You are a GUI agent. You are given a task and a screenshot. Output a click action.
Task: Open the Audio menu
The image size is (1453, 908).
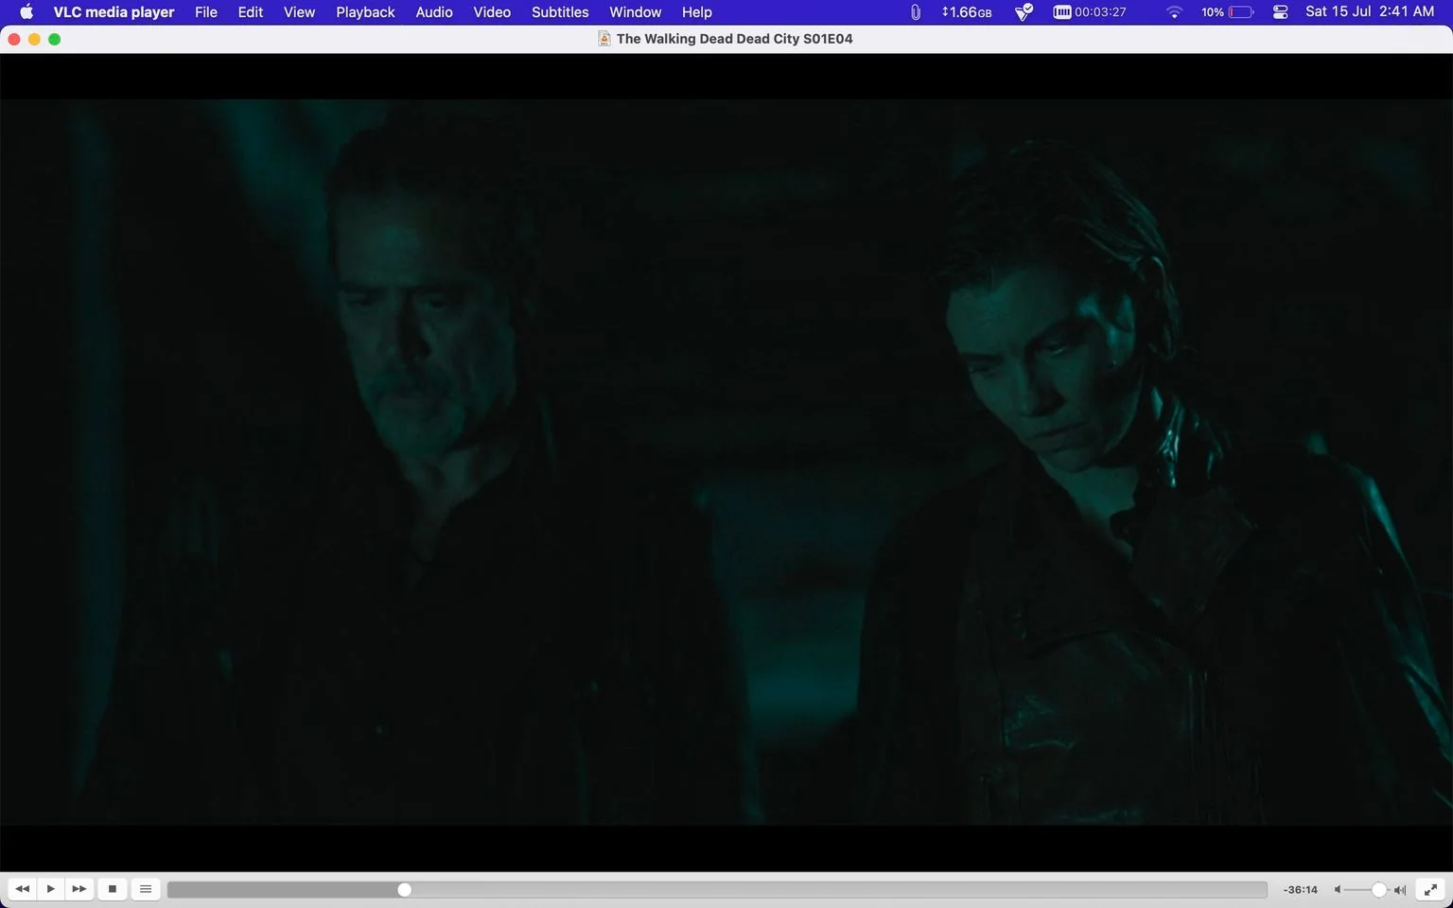434,12
